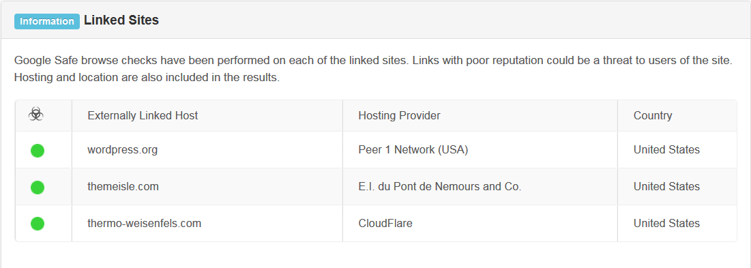Click United States in themeisle.com row

tap(666, 187)
